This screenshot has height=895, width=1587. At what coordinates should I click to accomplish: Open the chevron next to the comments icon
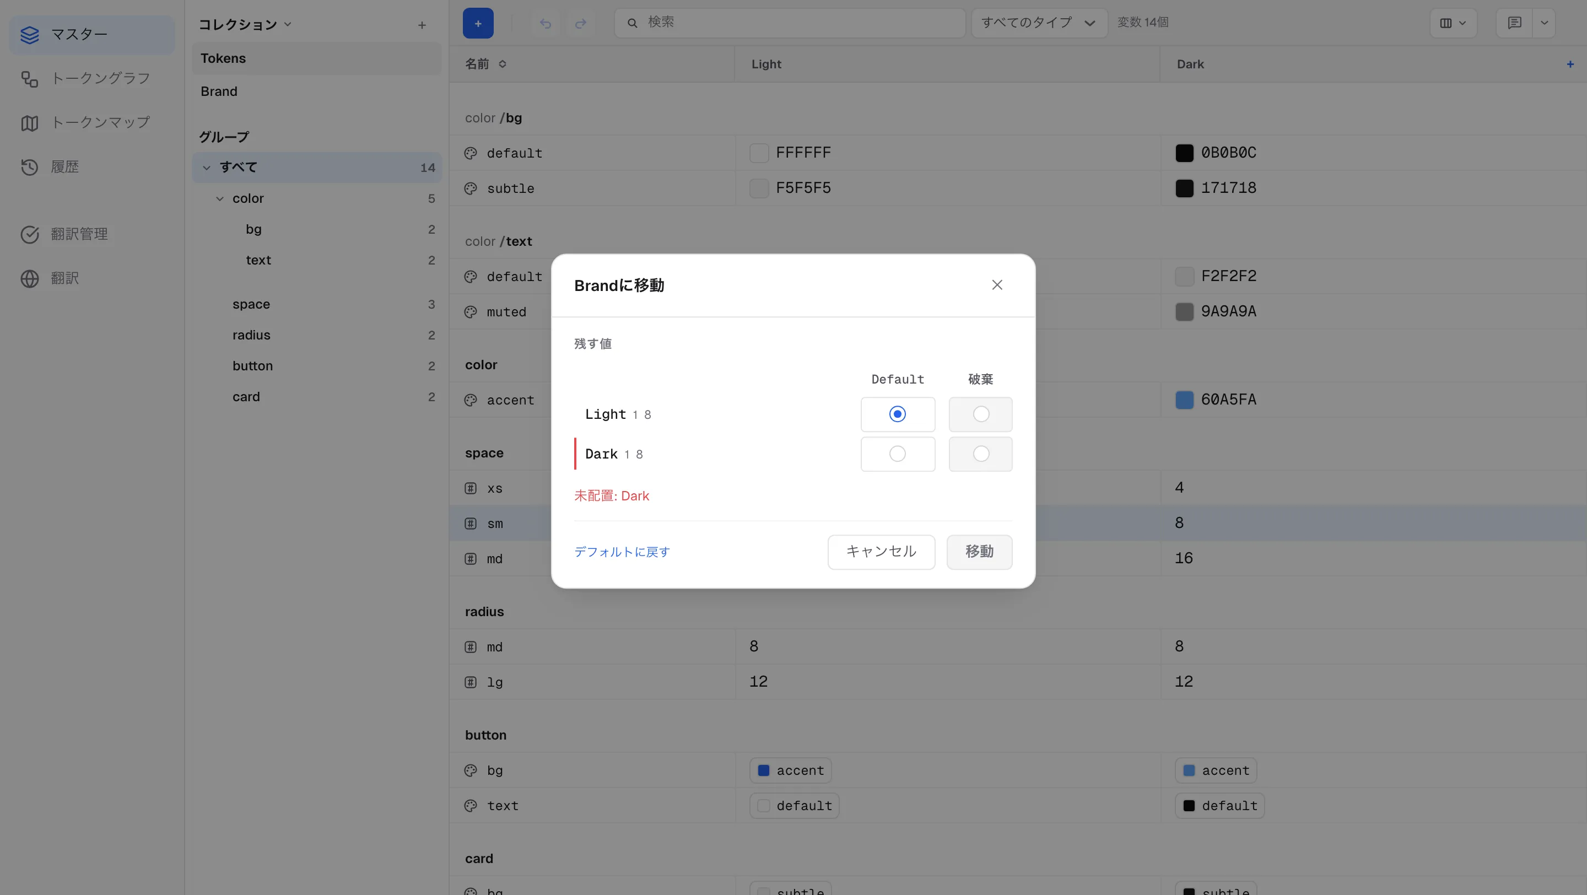pyautogui.click(x=1544, y=23)
